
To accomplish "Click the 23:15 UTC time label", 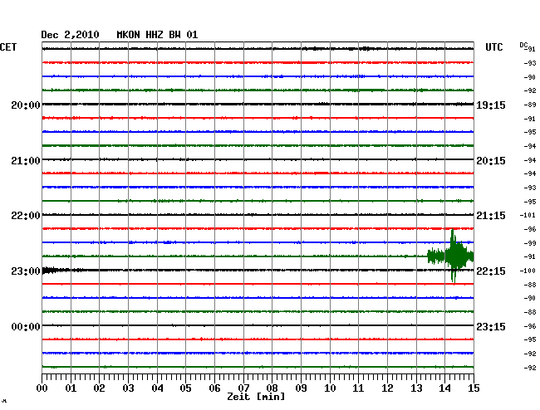I will click(x=491, y=326).
